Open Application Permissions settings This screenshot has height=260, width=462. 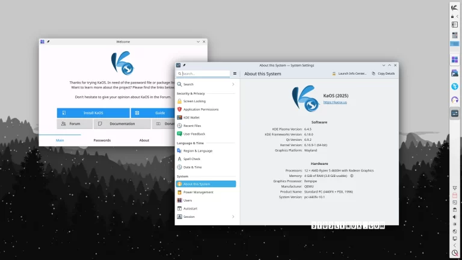coord(200,110)
